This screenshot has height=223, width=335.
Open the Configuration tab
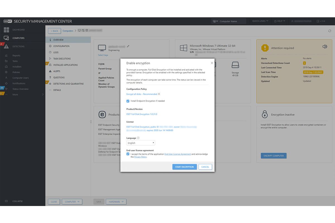tap(68, 46)
